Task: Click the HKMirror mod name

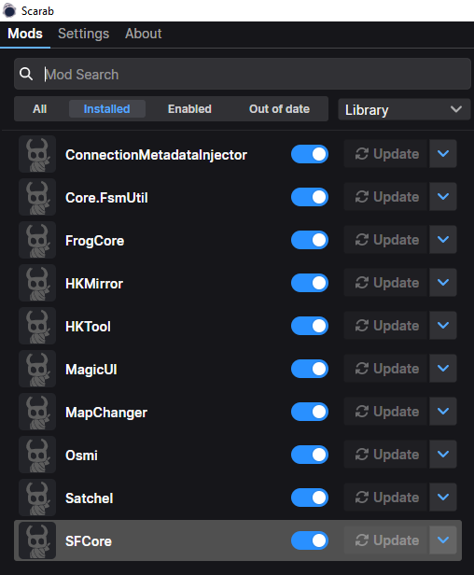Action: click(x=94, y=284)
